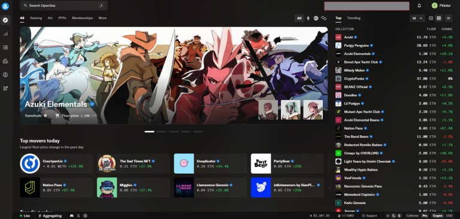The width and height of the screenshot is (460, 219).
Task: Open Support link in footer
Action: point(370,216)
